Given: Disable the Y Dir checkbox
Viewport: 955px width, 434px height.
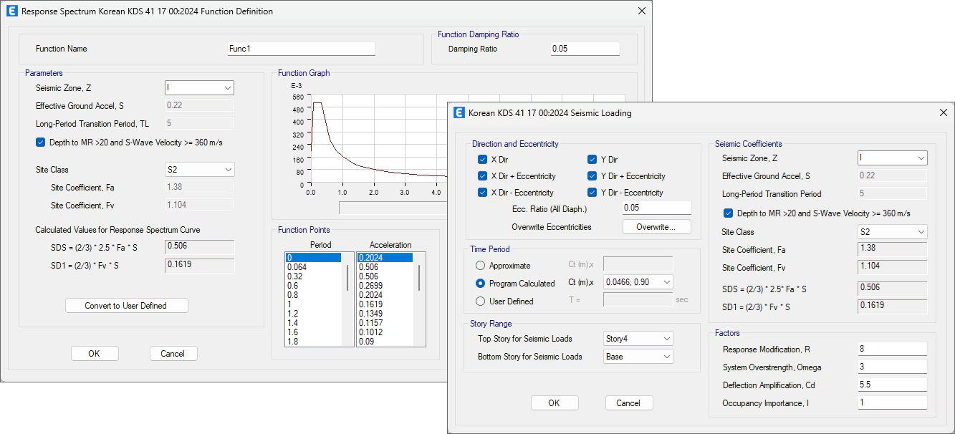Looking at the screenshot, I should point(592,160).
